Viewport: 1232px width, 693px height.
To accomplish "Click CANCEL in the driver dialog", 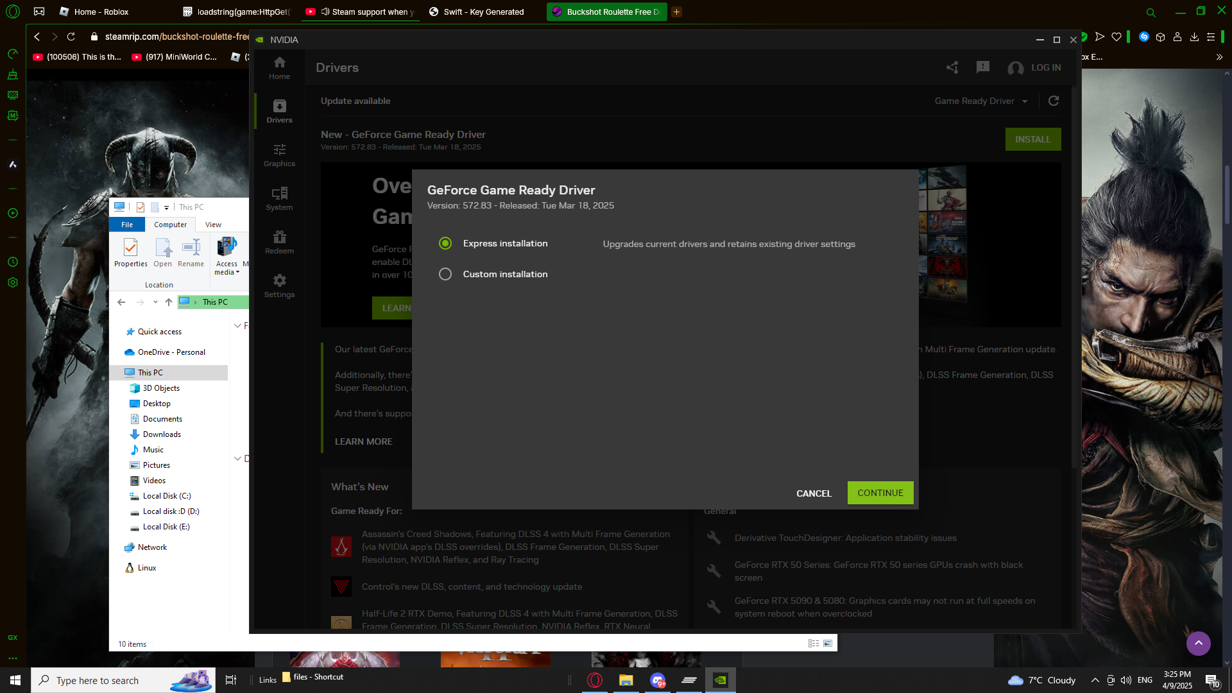I will pyautogui.click(x=814, y=493).
